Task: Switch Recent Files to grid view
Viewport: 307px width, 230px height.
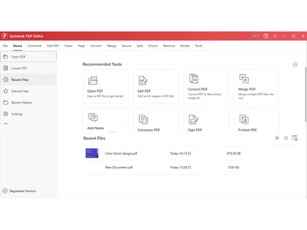Action: 286,138
